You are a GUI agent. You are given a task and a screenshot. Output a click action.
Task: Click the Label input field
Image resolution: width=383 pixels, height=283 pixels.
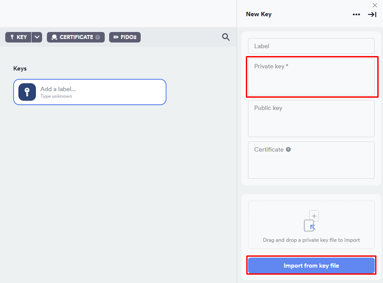(x=311, y=46)
